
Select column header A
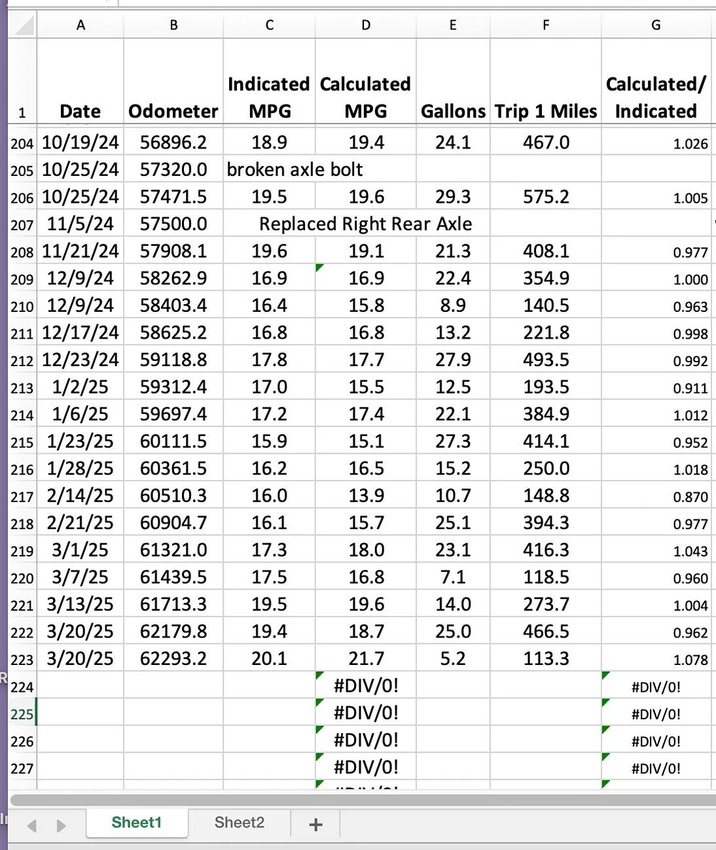[x=81, y=24]
